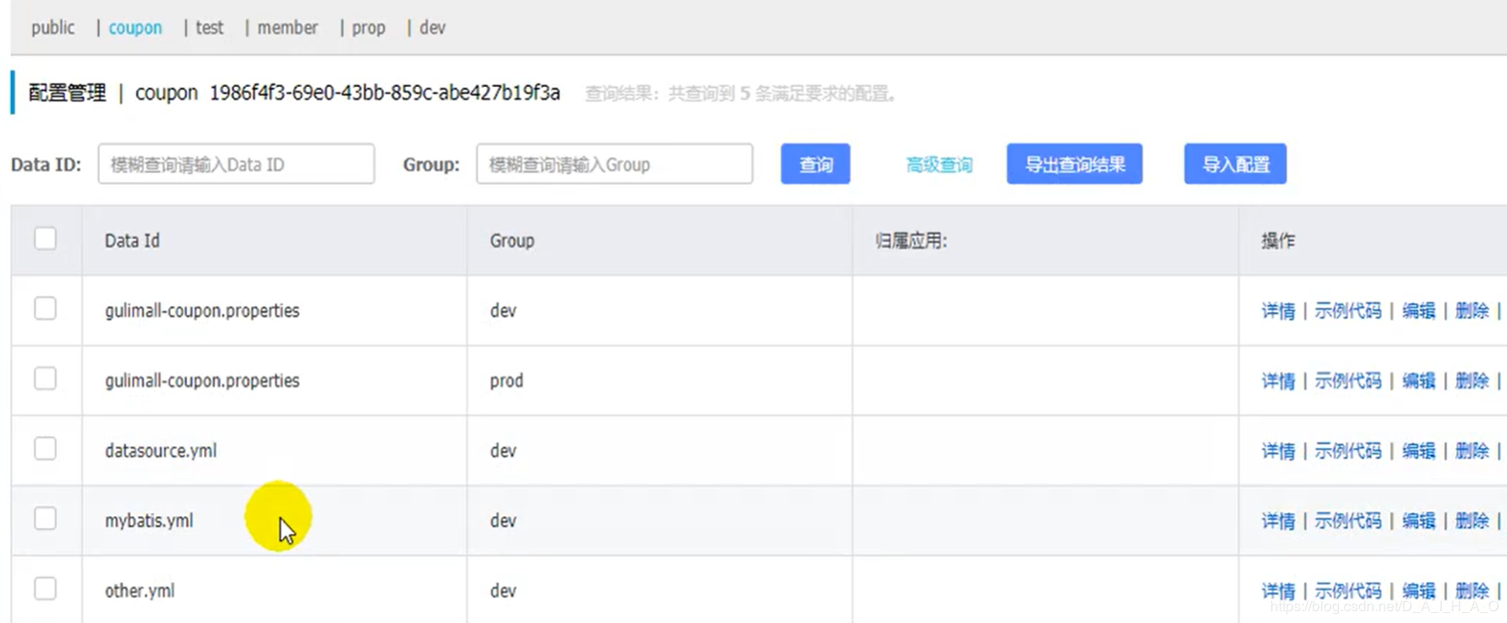Open 示例代码 for gulimall-coupon.properties dev
1507x623 pixels.
pos(1348,311)
